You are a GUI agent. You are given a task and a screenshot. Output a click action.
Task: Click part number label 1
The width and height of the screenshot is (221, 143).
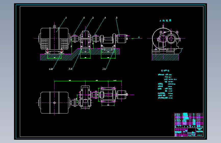click(x=66, y=18)
